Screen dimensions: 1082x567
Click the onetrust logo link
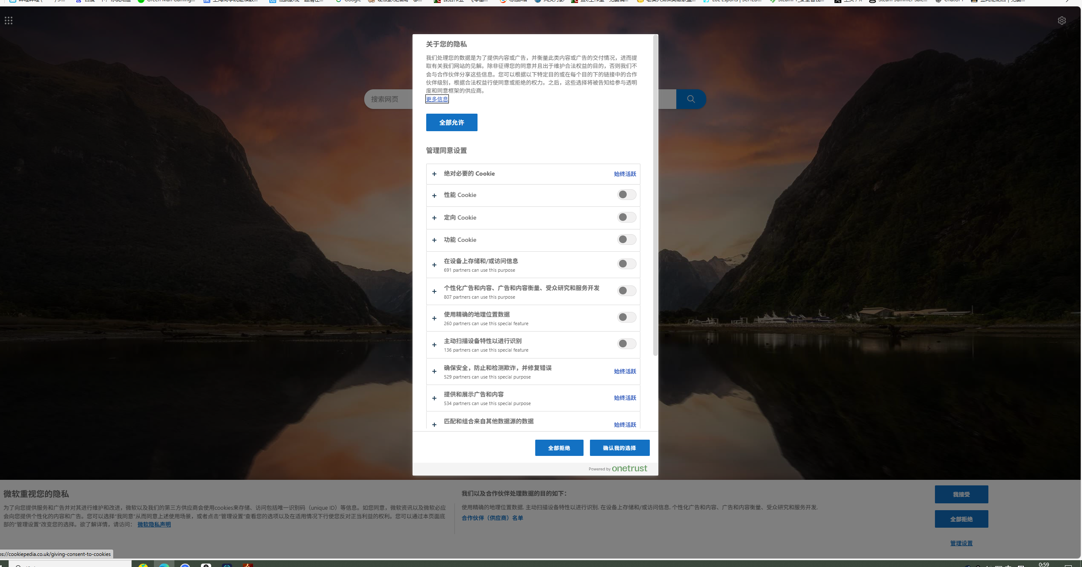[x=629, y=468]
